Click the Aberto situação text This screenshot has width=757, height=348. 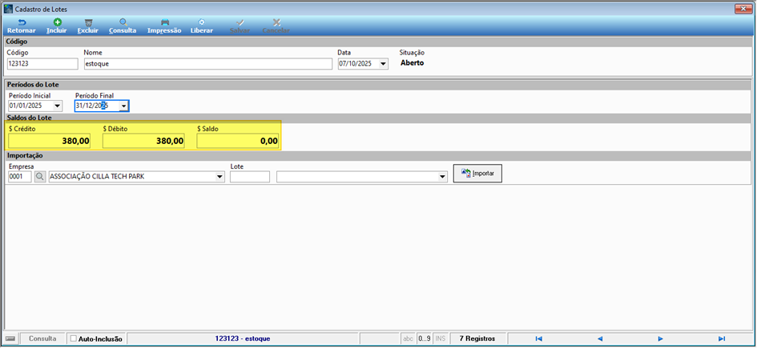413,62
